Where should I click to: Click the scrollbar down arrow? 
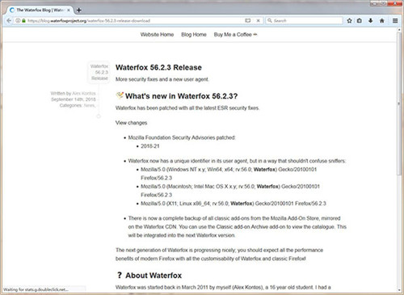coord(399,290)
